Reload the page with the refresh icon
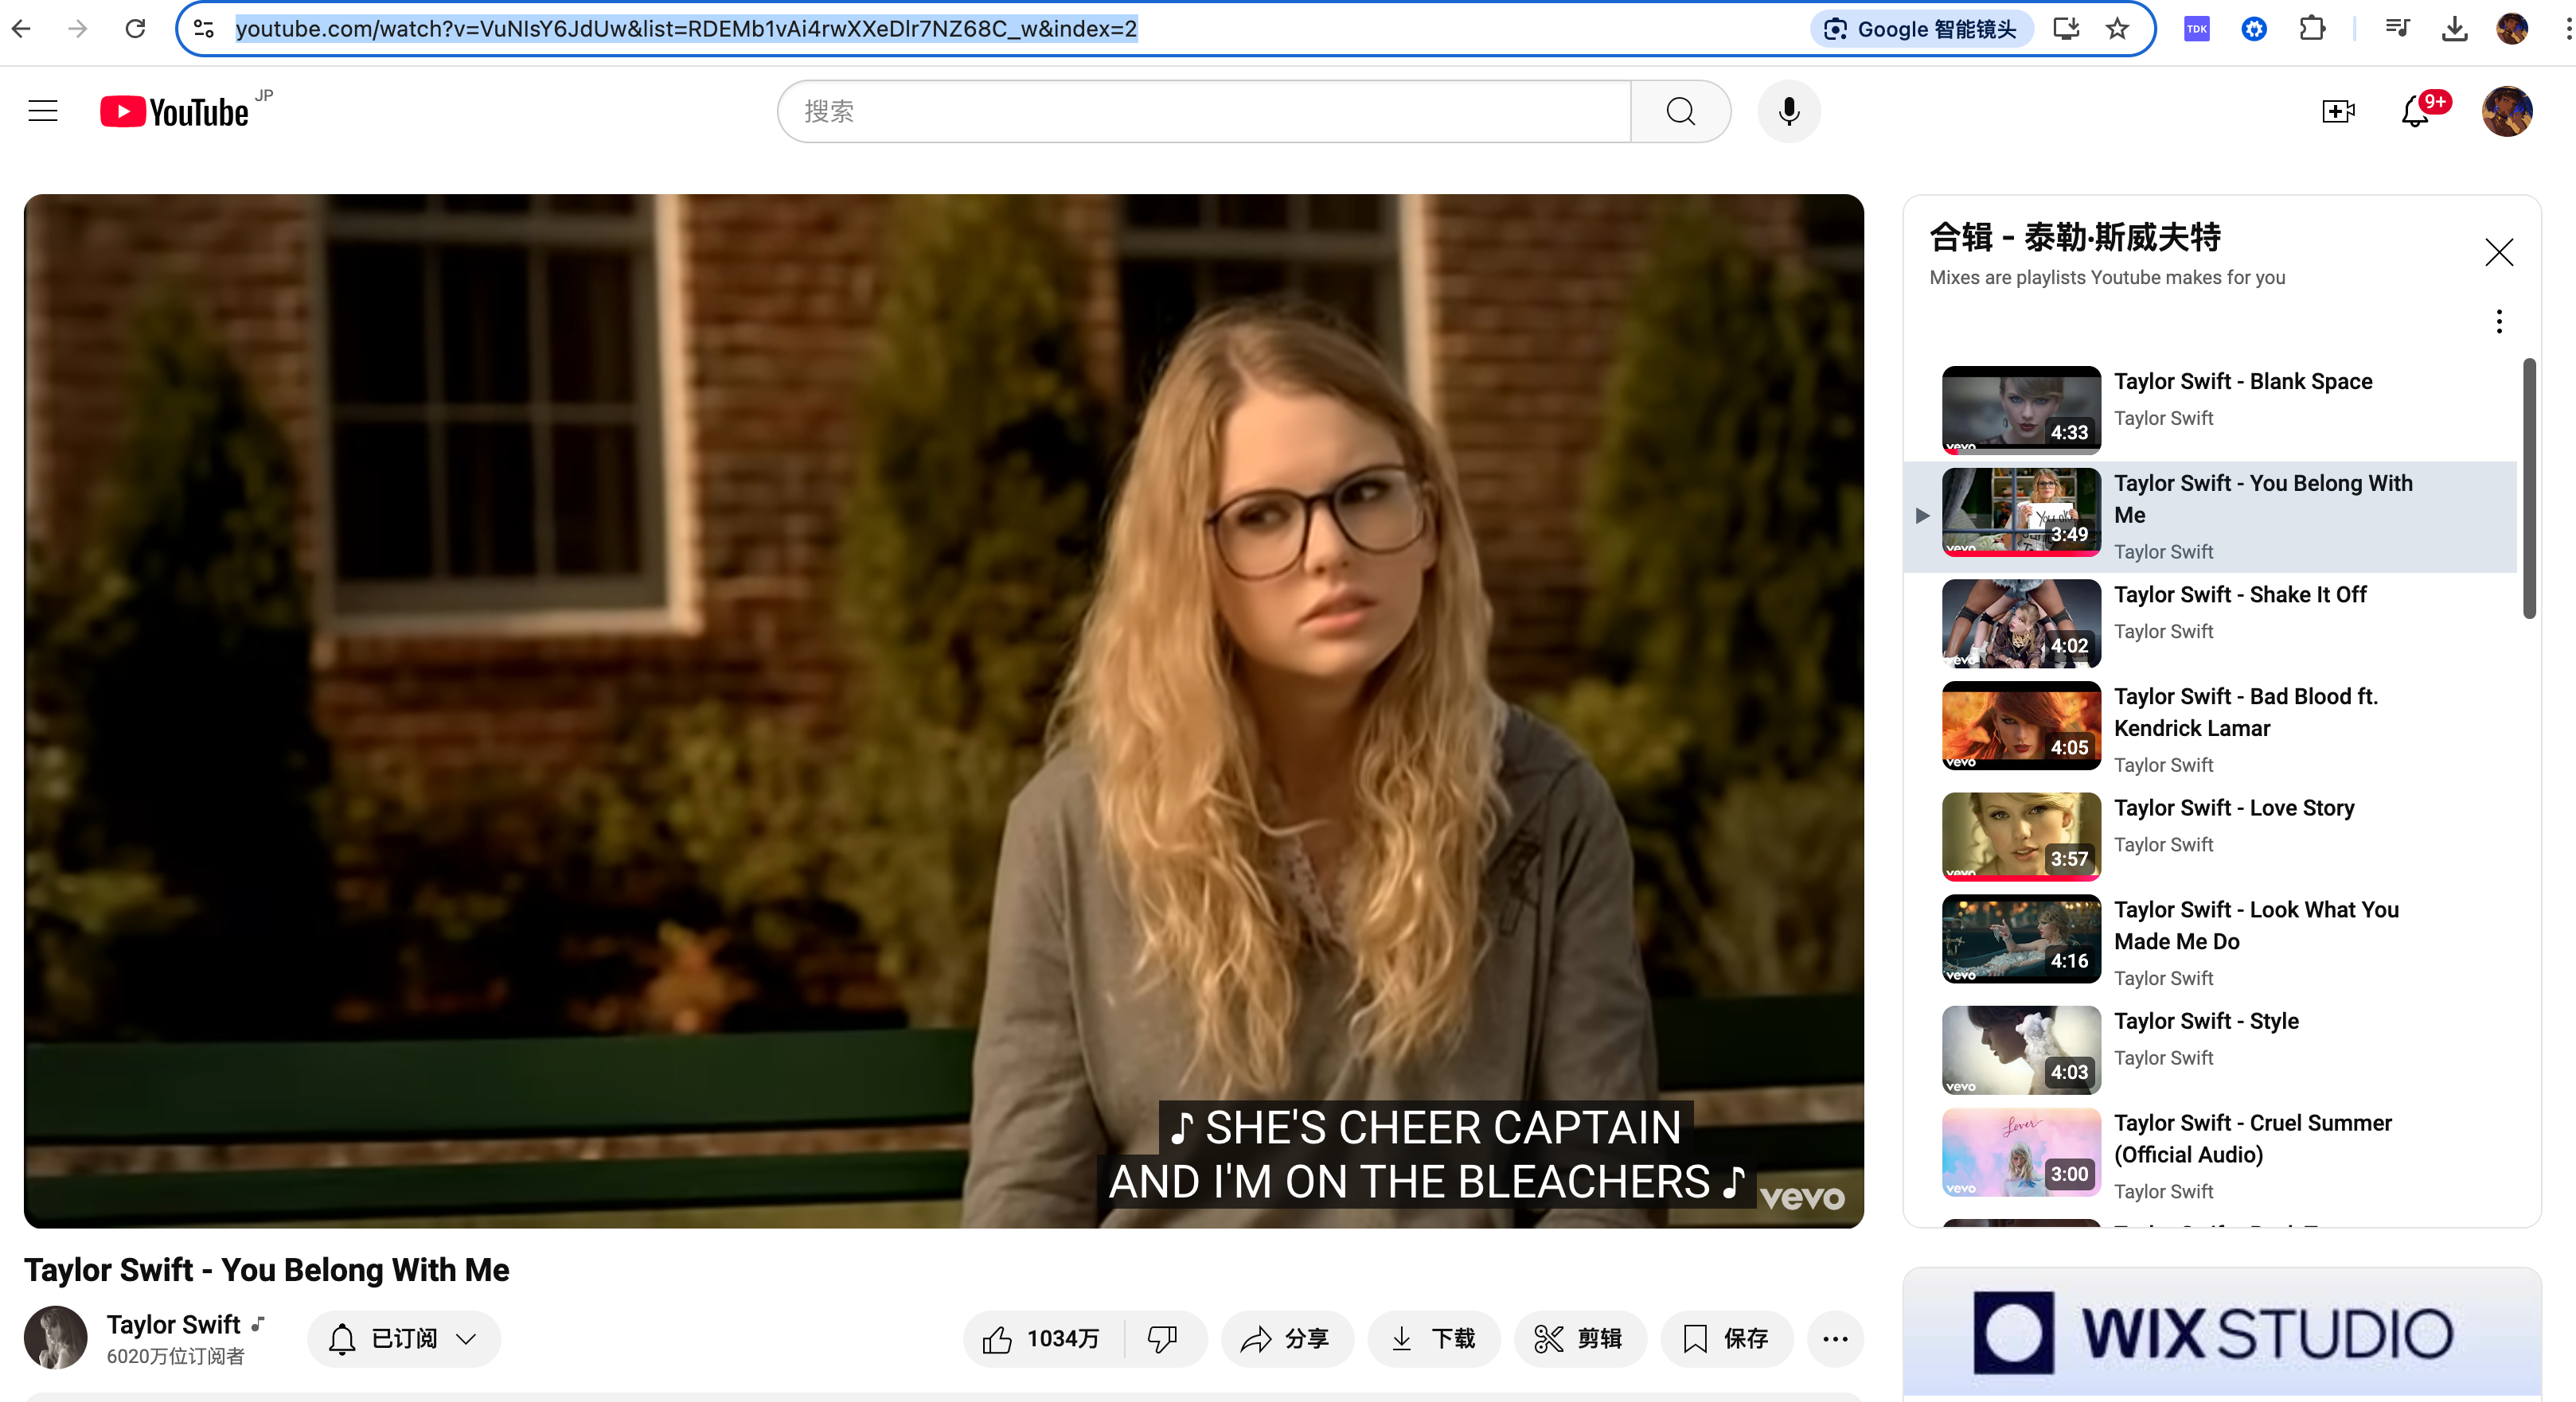Viewport: 2576px width, 1402px height. click(x=135, y=28)
